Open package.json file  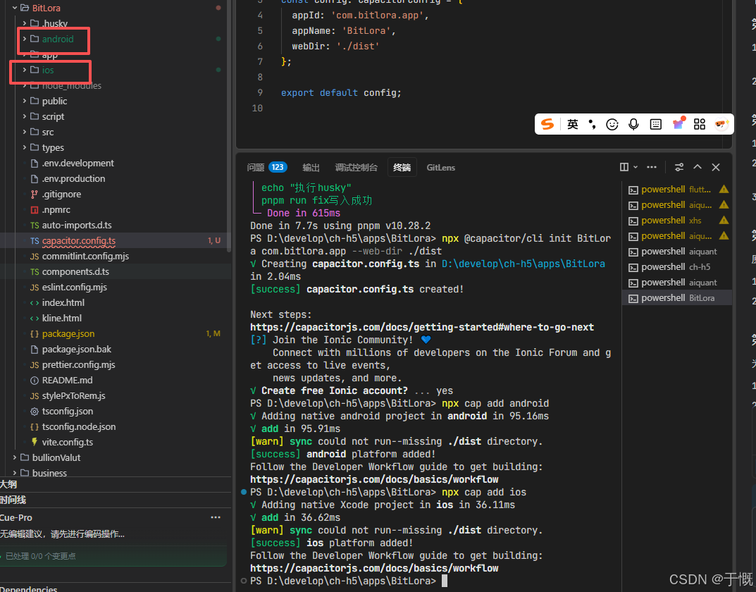tap(68, 333)
